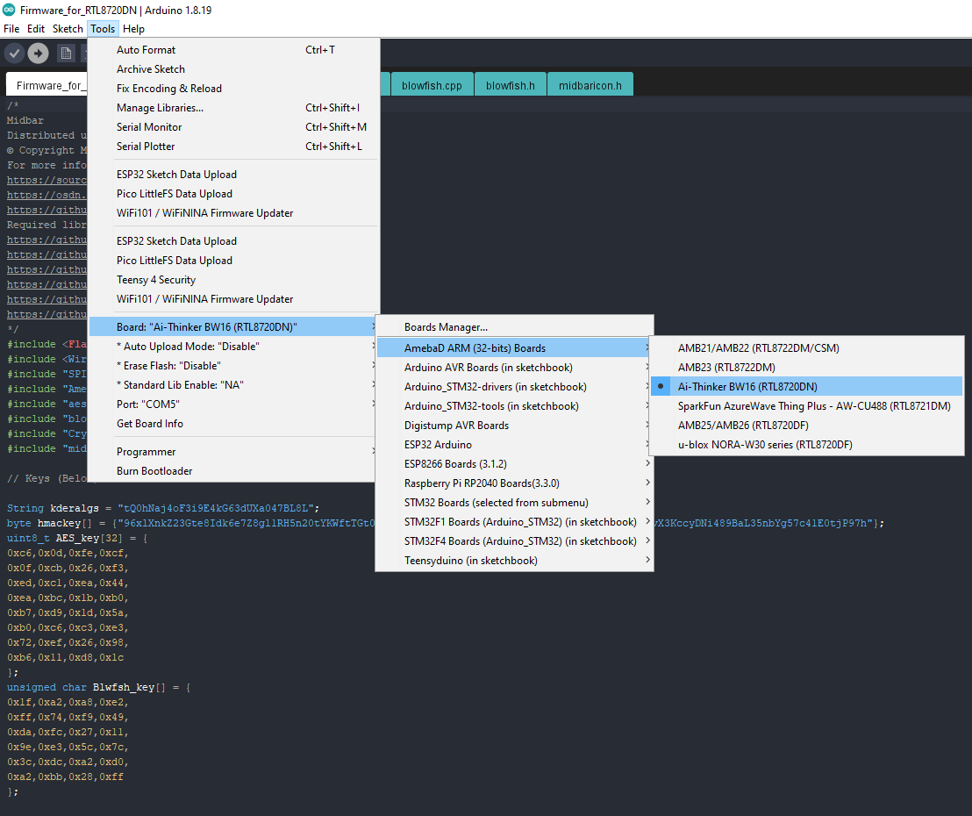Open the Serial Monitor menu entry
This screenshot has width=972, height=816.
[x=149, y=126]
